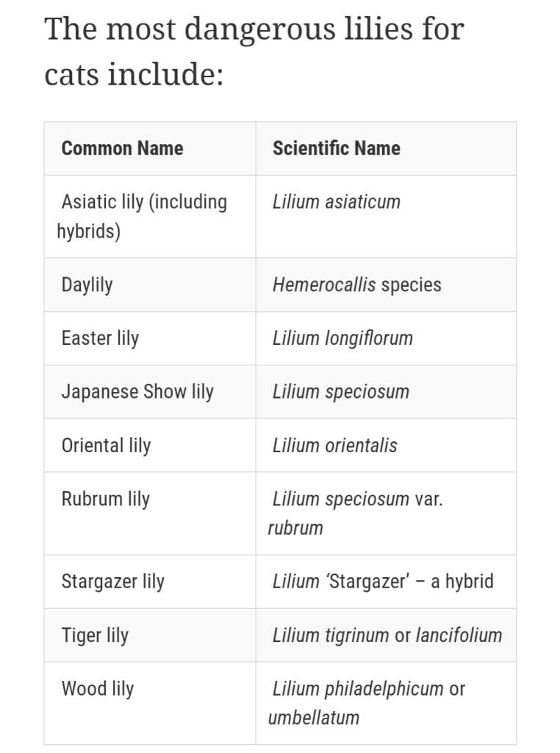Click Lilium speciosum var. rubrum cell
The width and height of the screenshot is (560, 753).
(x=356, y=513)
